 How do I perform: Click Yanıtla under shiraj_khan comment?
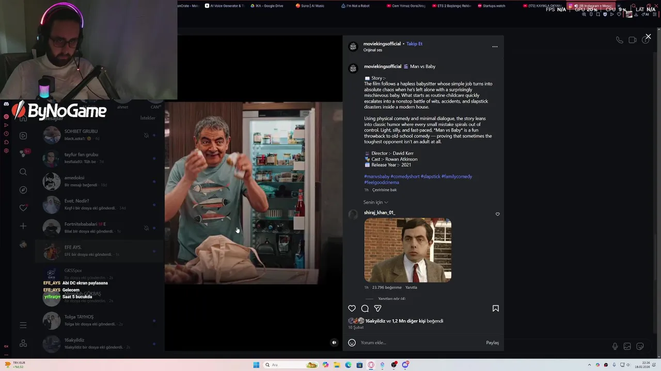pos(411,288)
